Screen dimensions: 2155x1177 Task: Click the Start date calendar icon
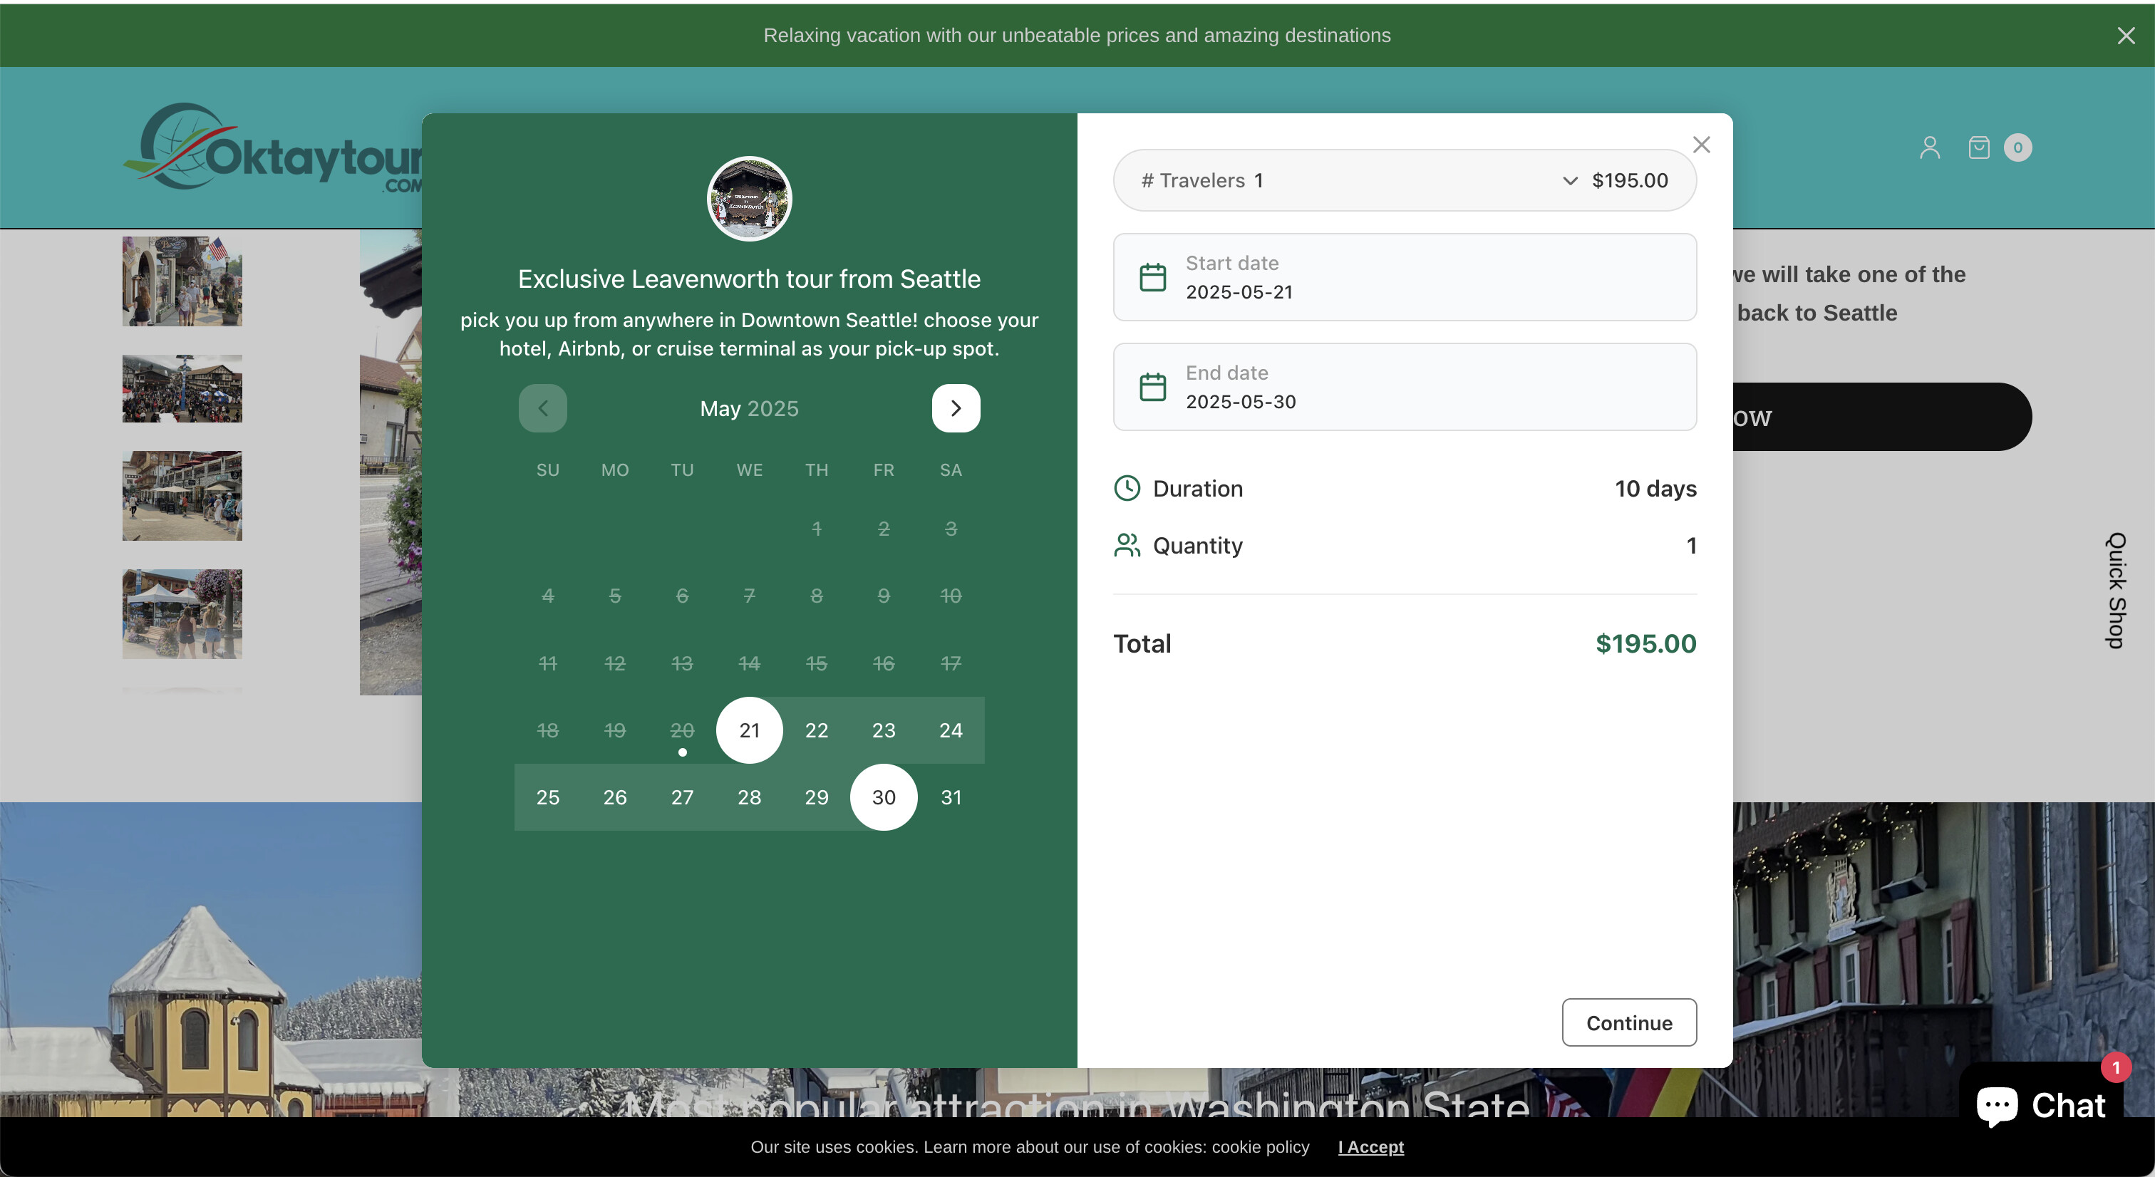click(1153, 277)
